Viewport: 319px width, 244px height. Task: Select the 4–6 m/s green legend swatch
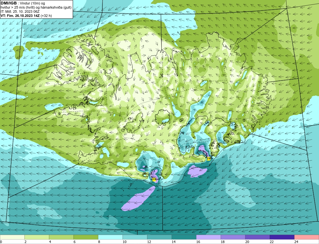click(x=62, y=237)
